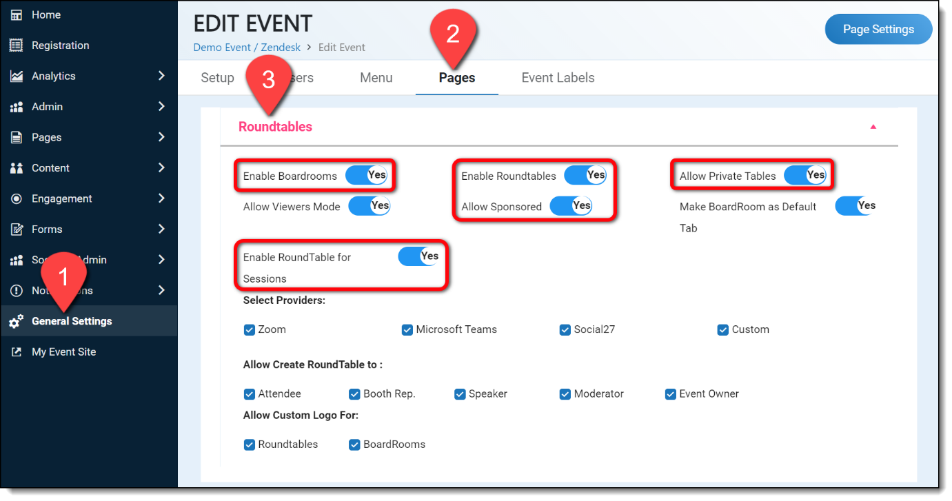Click the Content people icon
Screen dimensions: 952x501
click(17, 168)
